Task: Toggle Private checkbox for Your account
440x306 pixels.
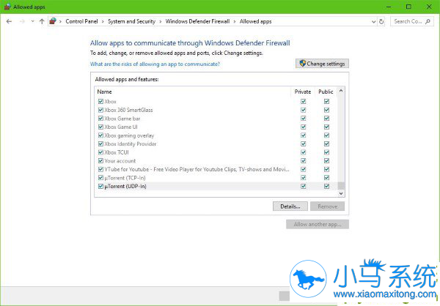Action: tap(304, 160)
